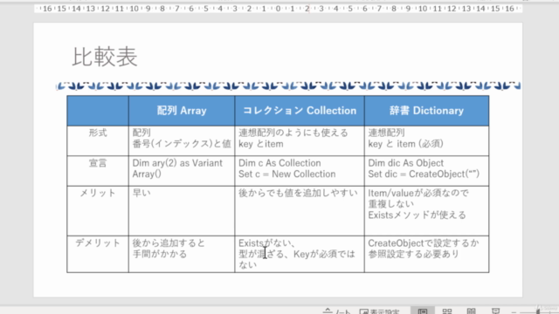Screen dimensions: 559x314
Task: Click cell text 手間がかかる
Action: tap(159, 254)
